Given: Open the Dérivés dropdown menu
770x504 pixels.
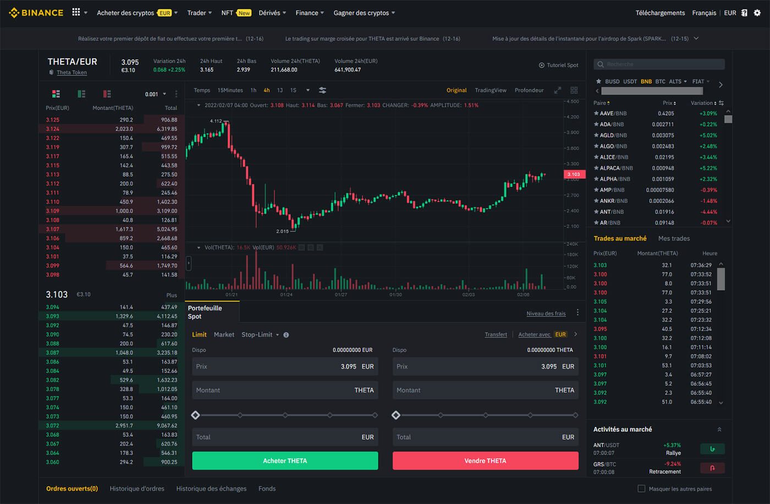Looking at the screenshot, I should point(272,13).
